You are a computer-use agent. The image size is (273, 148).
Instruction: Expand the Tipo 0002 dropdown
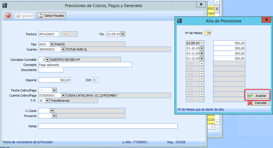[52, 44]
